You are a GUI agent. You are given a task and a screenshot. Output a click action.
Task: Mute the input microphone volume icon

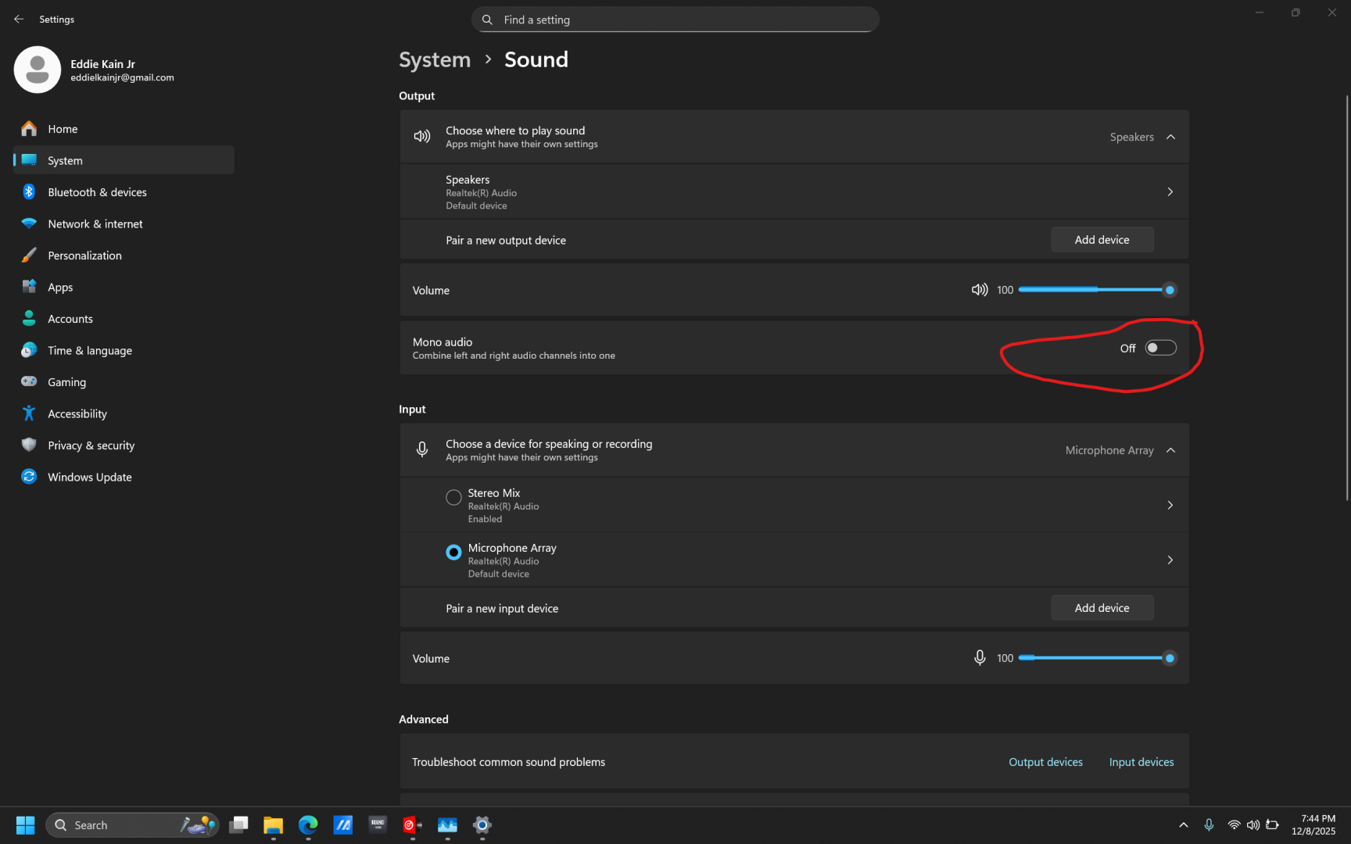(x=979, y=658)
